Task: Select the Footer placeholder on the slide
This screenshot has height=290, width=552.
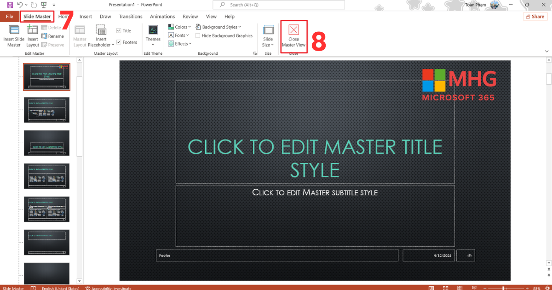Action: tap(277, 255)
